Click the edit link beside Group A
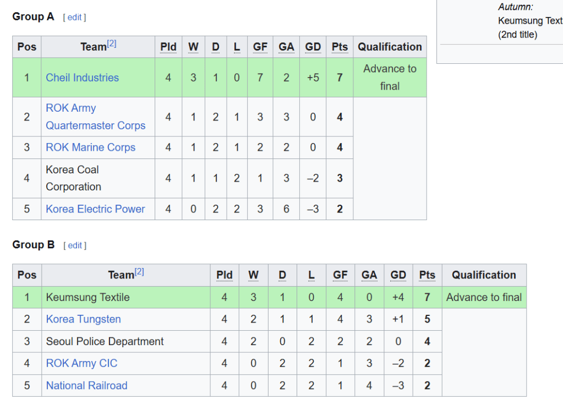 click(x=75, y=18)
